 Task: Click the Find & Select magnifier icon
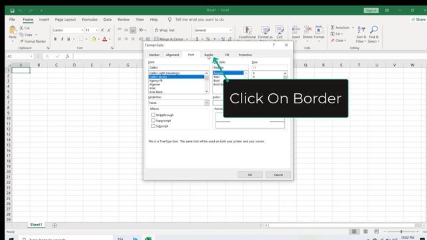pos(374,29)
